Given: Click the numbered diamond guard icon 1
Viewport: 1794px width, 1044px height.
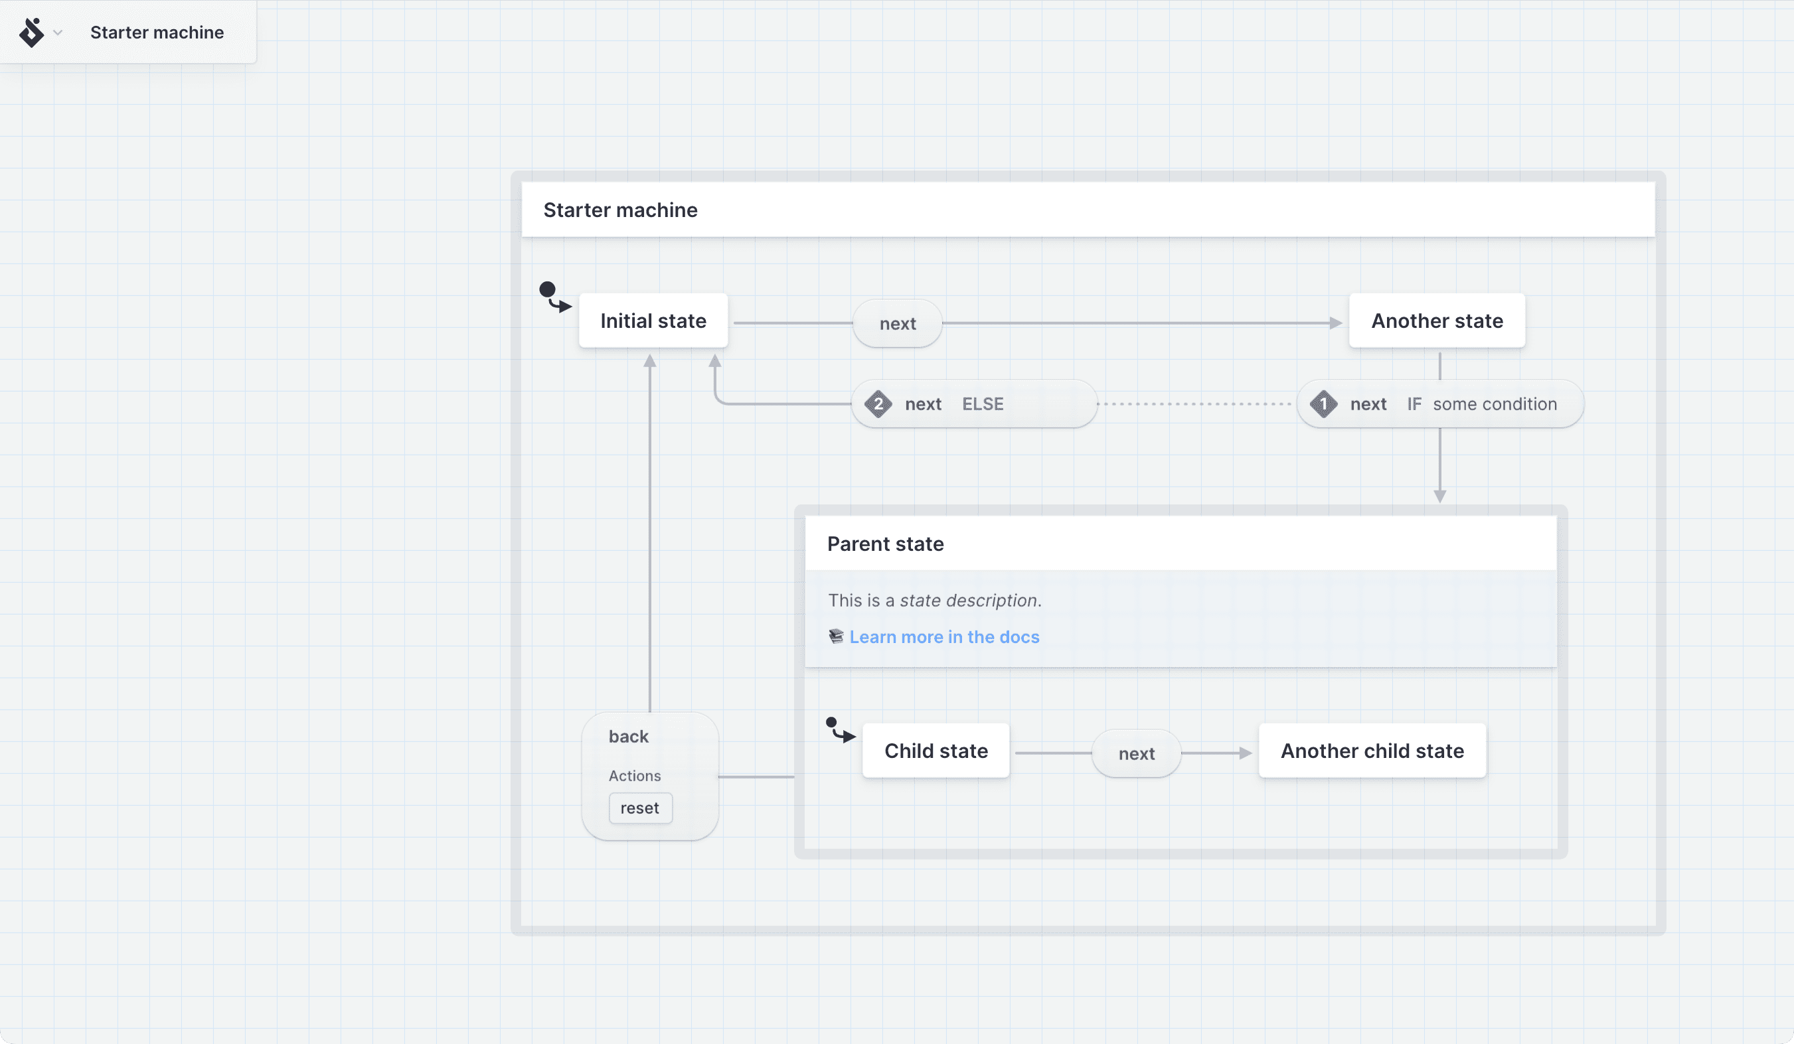Looking at the screenshot, I should (x=1321, y=404).
